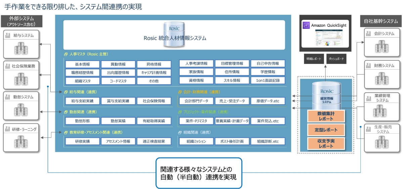The image size is (403, 189).
Task: Click the 昇格情報 cell
Action: (x=154, y=64)
